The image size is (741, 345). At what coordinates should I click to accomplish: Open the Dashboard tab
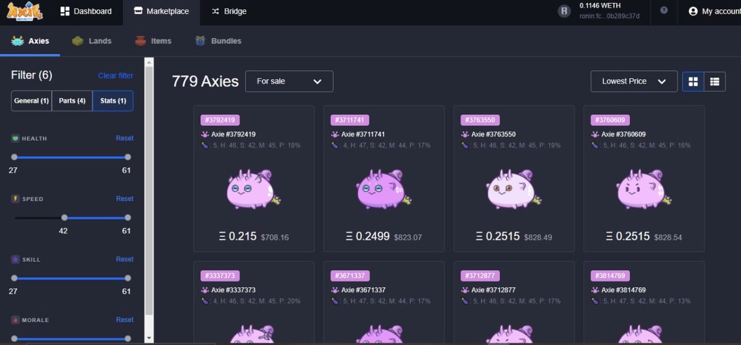pos(86,11)
